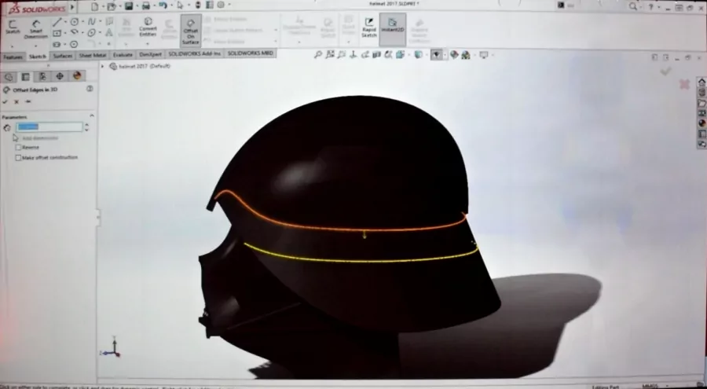The height and width of the screenshot is (389, 707).
Task: Select the Spline sketch tool
Action: point(92,22)
